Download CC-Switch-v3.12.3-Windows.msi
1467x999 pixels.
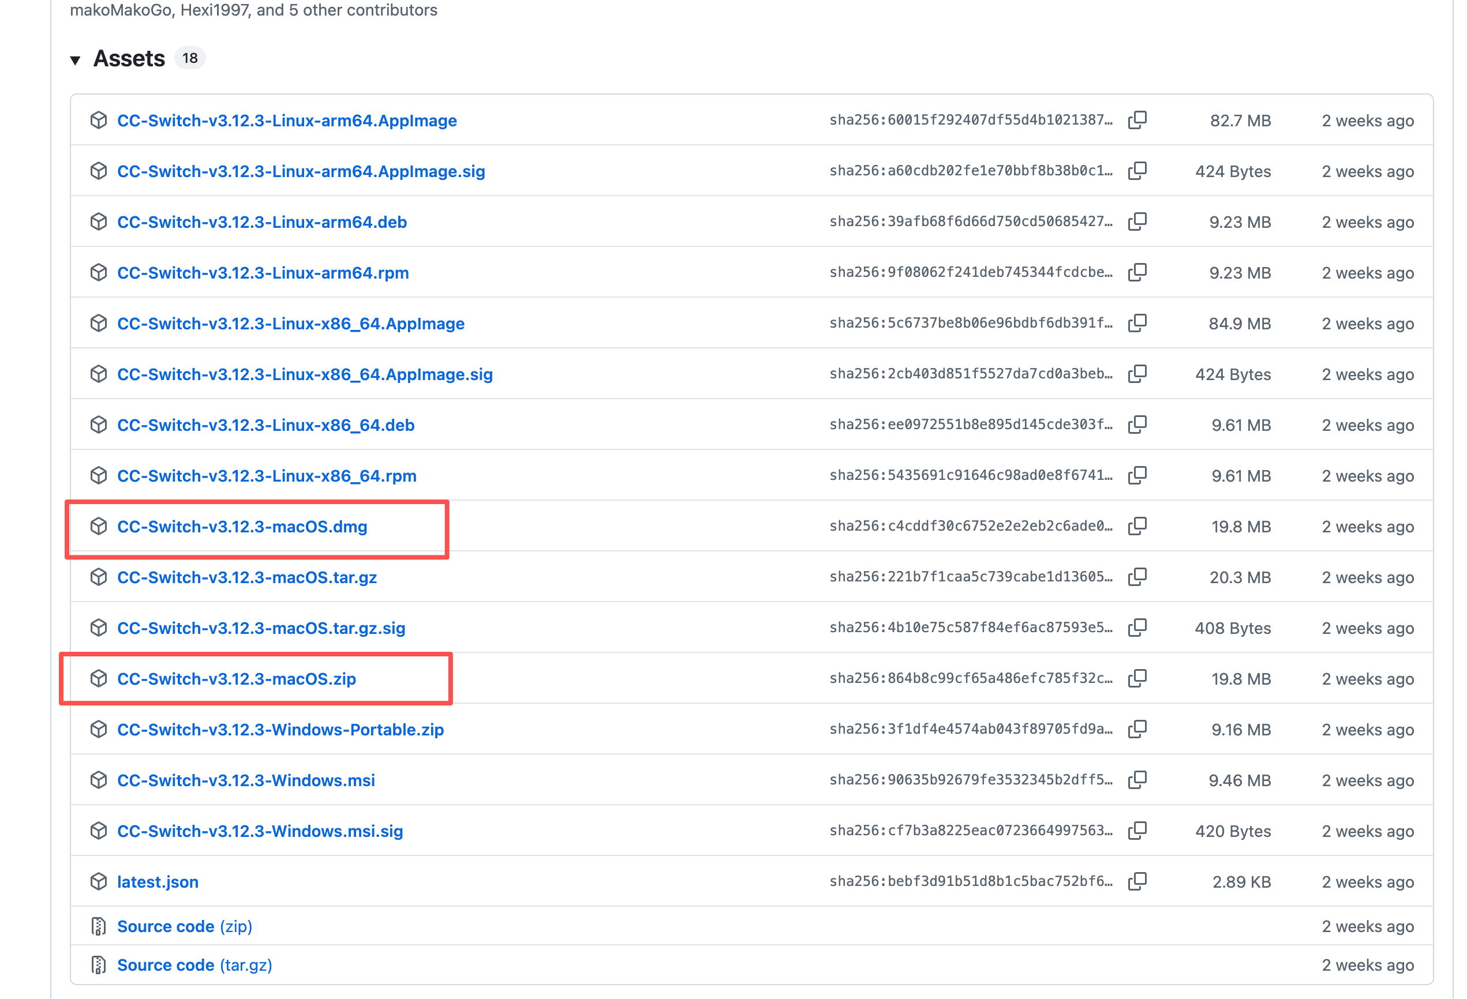click(246, 780)
